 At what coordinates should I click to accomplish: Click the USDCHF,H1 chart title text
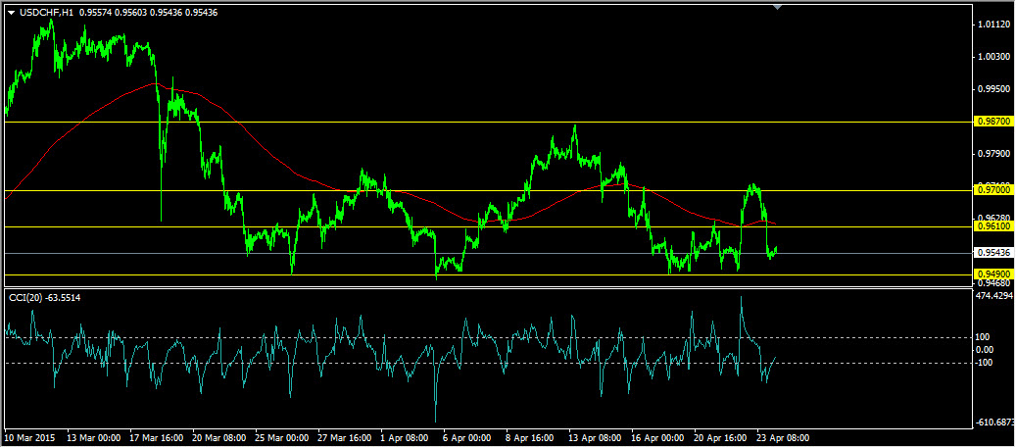pos(45,12)
